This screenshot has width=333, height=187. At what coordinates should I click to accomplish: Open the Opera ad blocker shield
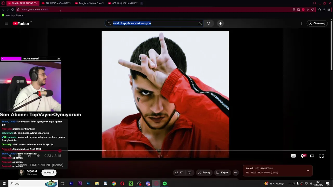coord(303,10)
